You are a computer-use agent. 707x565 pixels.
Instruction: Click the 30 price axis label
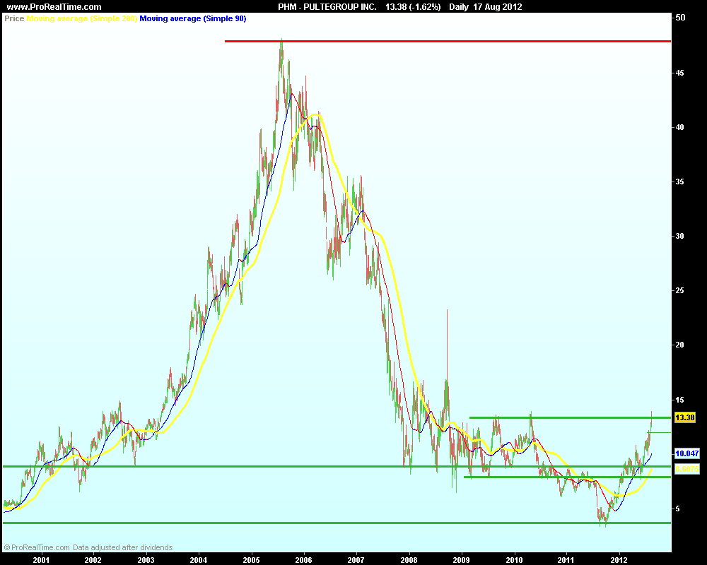pyautogui.click(x=680, y=236)
